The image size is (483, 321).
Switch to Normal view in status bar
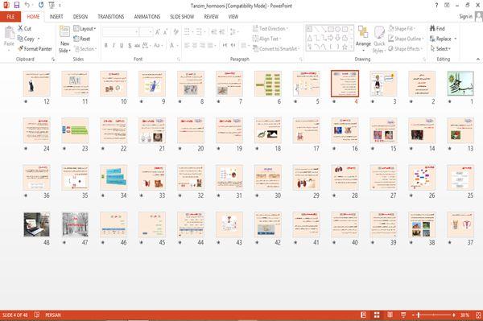pos(364,315)
